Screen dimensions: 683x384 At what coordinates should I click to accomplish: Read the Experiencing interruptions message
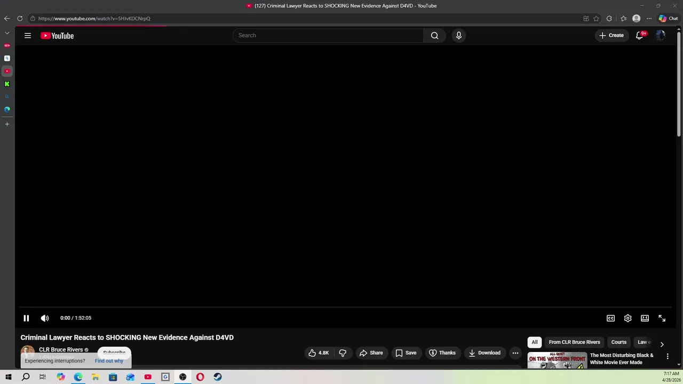point(55,361)
